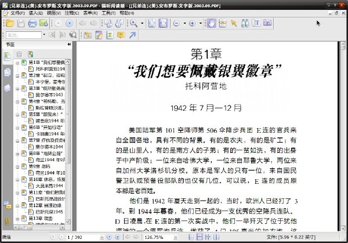
Task: Click the toolbar previous page up-arrow circle
Action: click(58, 23)
